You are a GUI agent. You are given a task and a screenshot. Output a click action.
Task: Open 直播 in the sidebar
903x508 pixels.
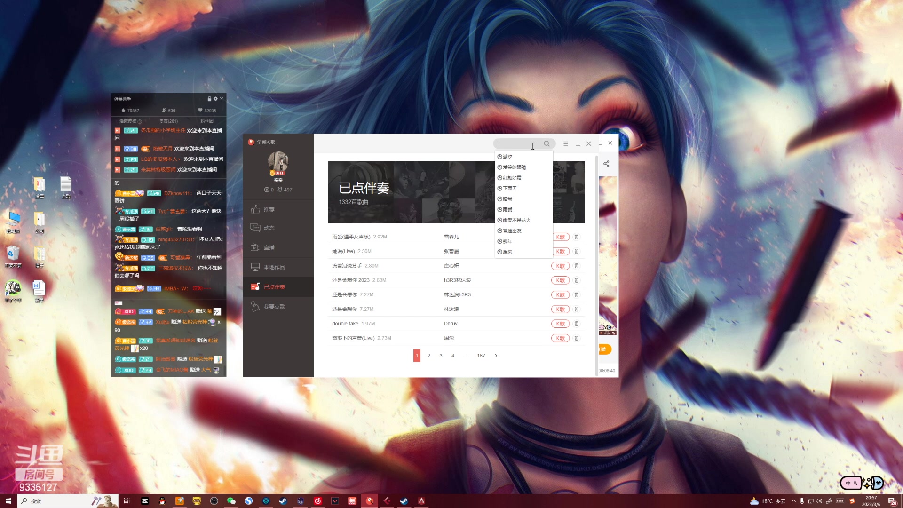278,247
